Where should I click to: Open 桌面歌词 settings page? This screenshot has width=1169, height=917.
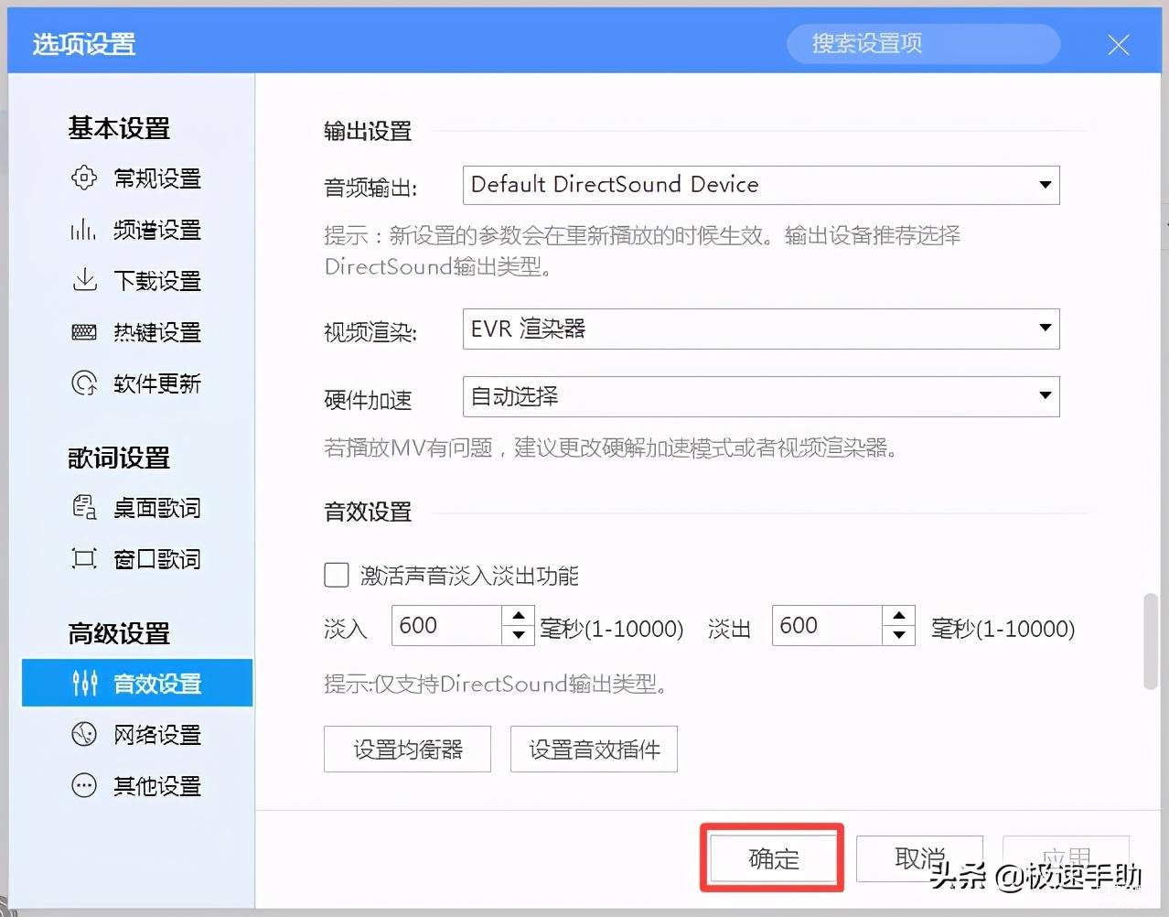(137, 507)
